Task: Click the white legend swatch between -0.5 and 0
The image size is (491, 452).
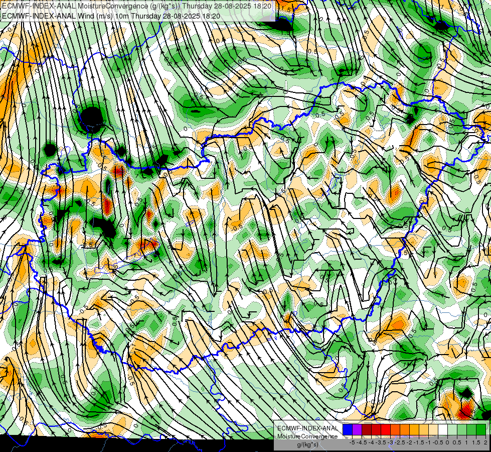Action: 443,430
